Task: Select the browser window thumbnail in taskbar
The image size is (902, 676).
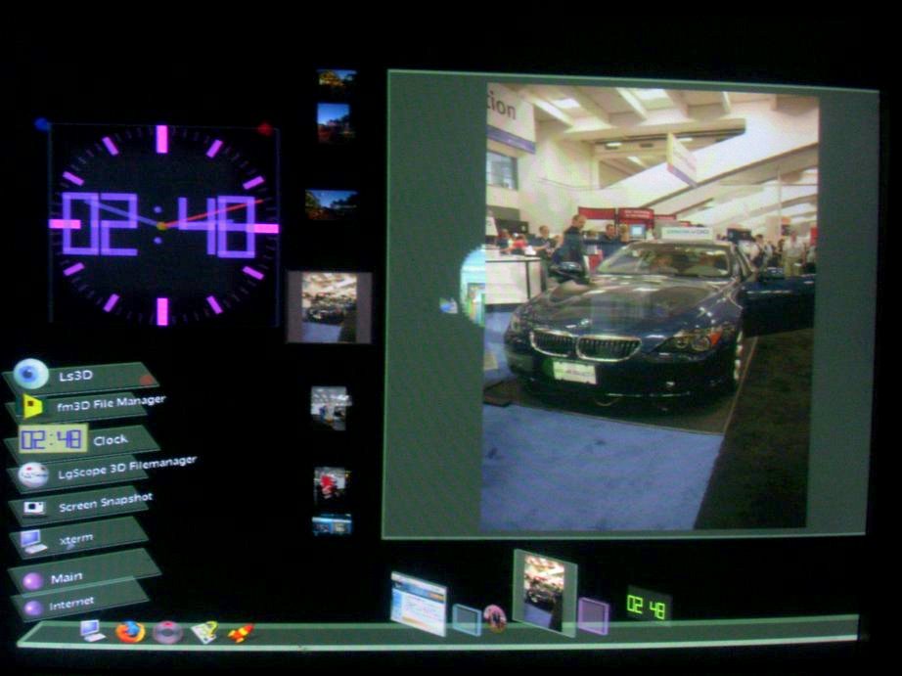Action: pos(418,603)
